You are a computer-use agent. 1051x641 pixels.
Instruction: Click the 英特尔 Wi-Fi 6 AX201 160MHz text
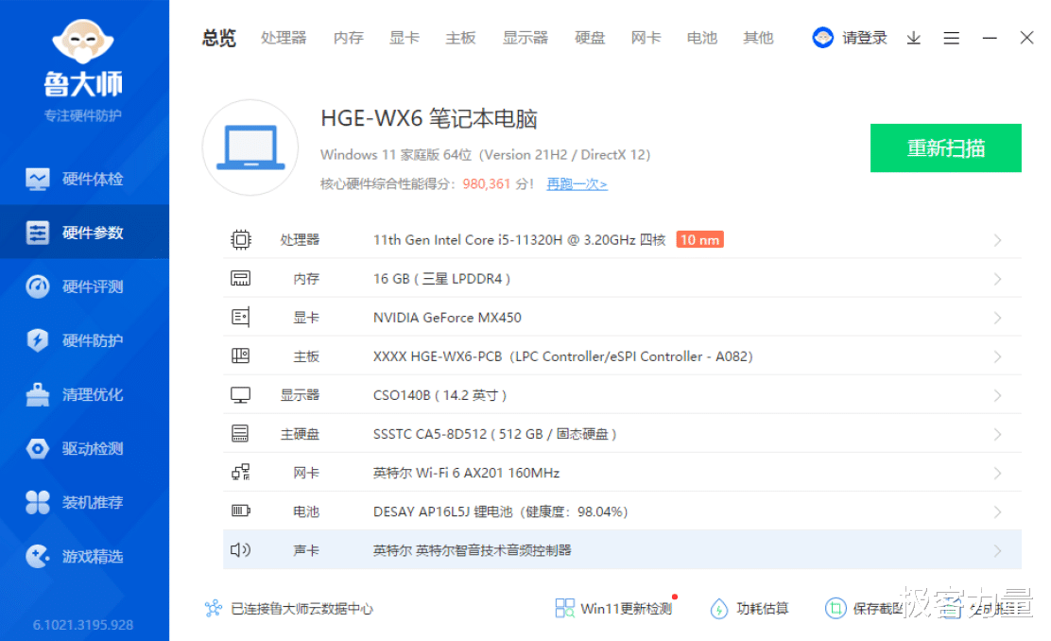467,473
